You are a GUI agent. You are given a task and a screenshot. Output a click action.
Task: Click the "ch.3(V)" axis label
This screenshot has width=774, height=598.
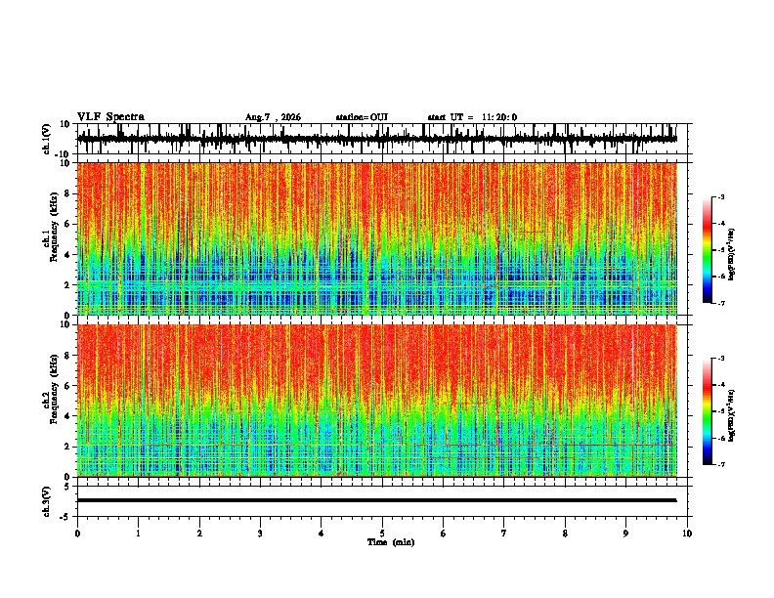pos(47,501)
